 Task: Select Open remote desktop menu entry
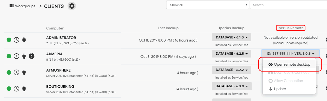pos(289,65)
